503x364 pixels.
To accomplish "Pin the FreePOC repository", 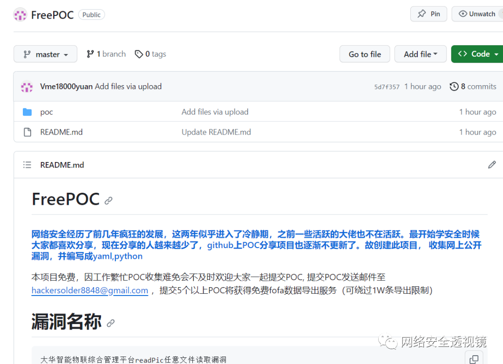I will coord(428,14).
